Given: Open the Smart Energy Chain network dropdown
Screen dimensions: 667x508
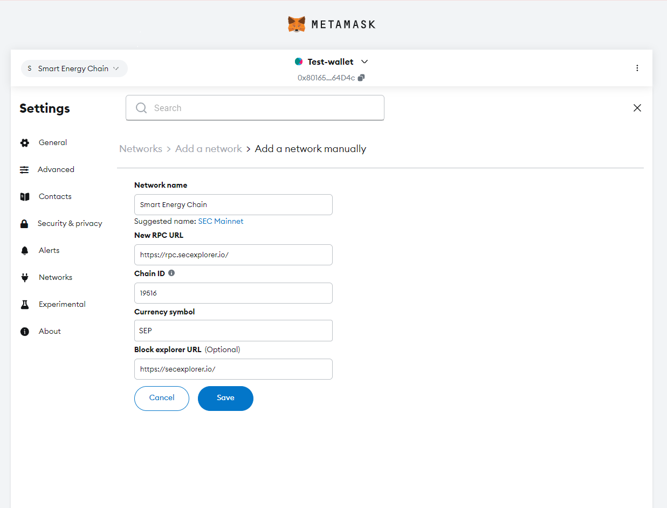Looking at the screenshot, I should click(x=74, y=68).
